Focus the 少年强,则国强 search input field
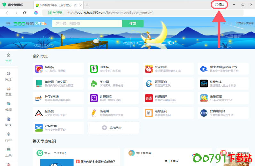255x166 pixels. 87,23
